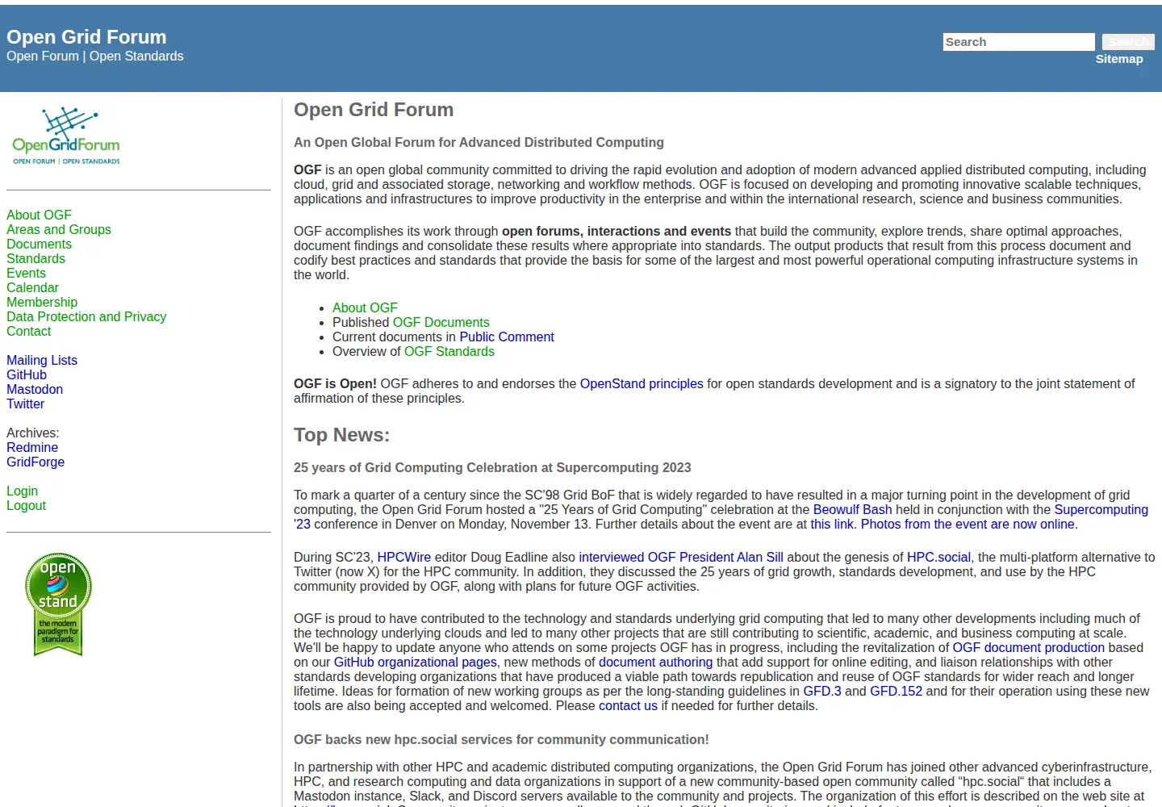This screenshot has height=807, width=1162.
Task: Open the OGF Documents link
Action: [441, 322]
